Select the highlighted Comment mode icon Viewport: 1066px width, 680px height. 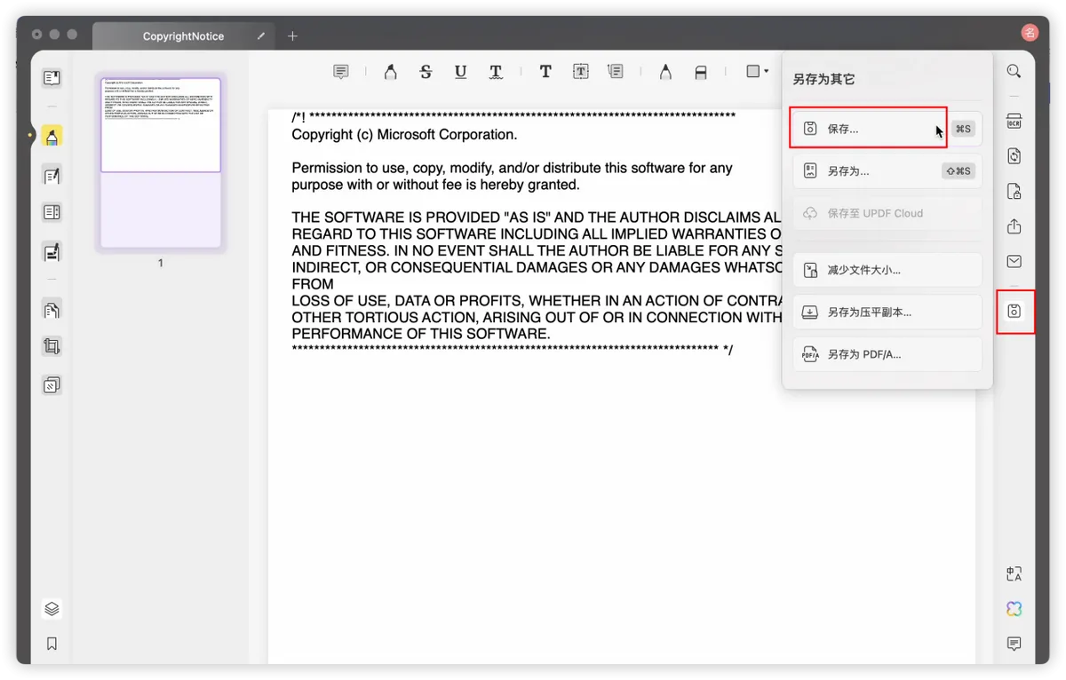[x=52, y=136]
